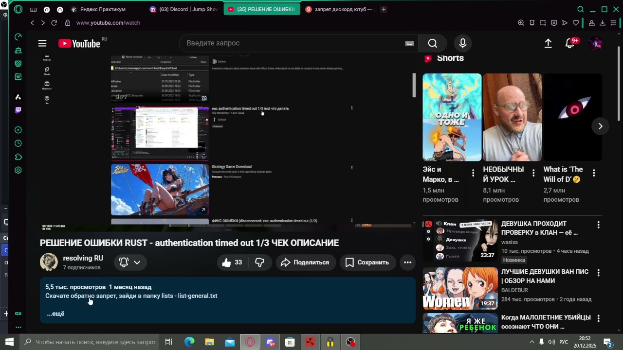Open Opera settings gear in the sidebar
Viewport: 623px width, 350px height.
(x=18, y=170)
